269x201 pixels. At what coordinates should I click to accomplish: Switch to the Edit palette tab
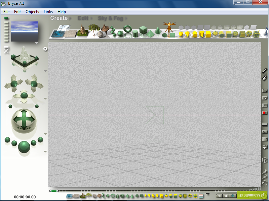click(x=83, y=18)
